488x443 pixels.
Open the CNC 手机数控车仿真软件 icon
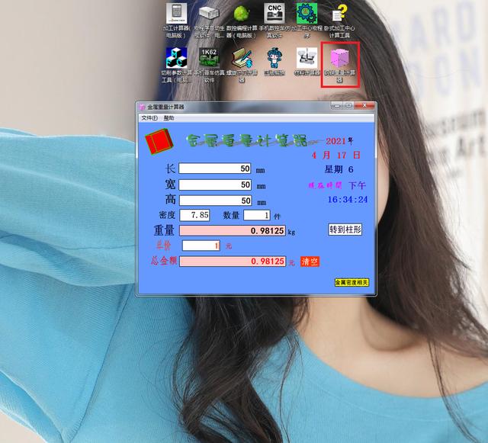274,14
